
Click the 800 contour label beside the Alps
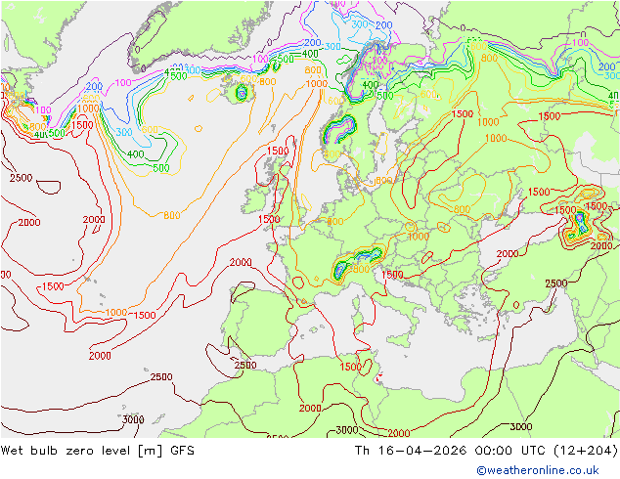[x=361, y=269]
